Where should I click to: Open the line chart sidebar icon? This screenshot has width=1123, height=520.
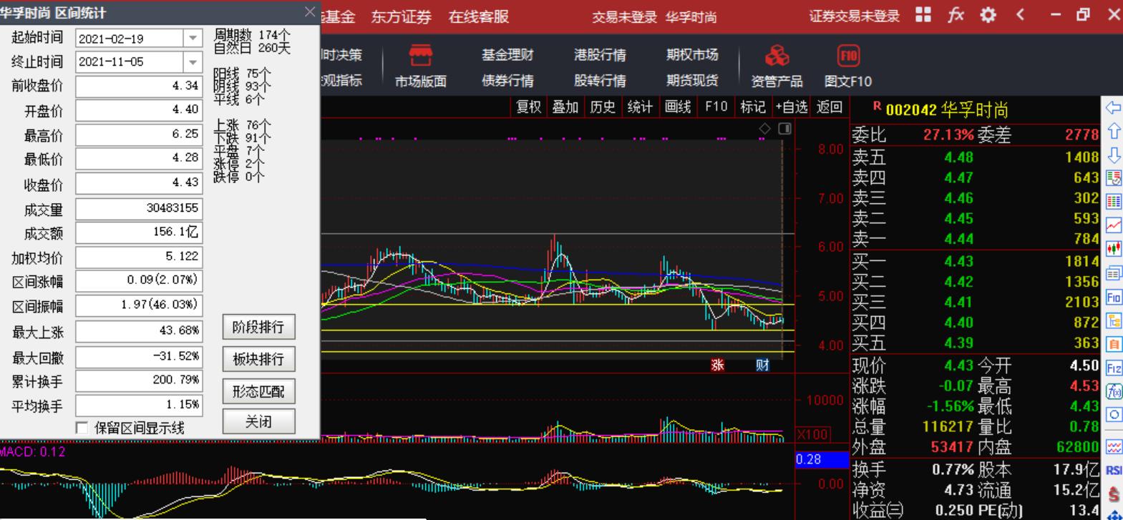click(x=1114, y=225)
